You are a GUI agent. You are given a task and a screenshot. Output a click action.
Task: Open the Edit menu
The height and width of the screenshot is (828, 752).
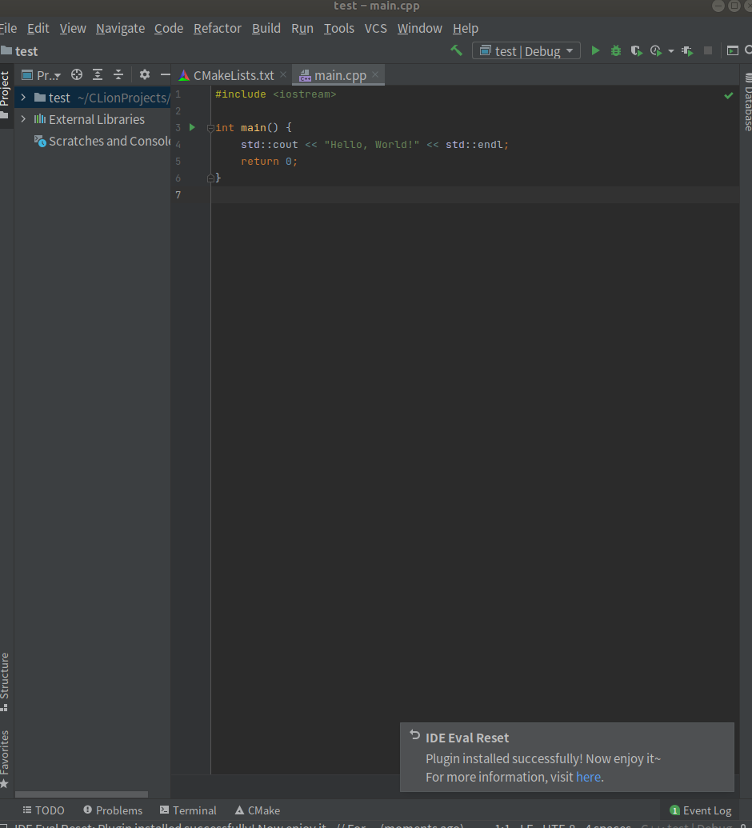tap(38, 28)
